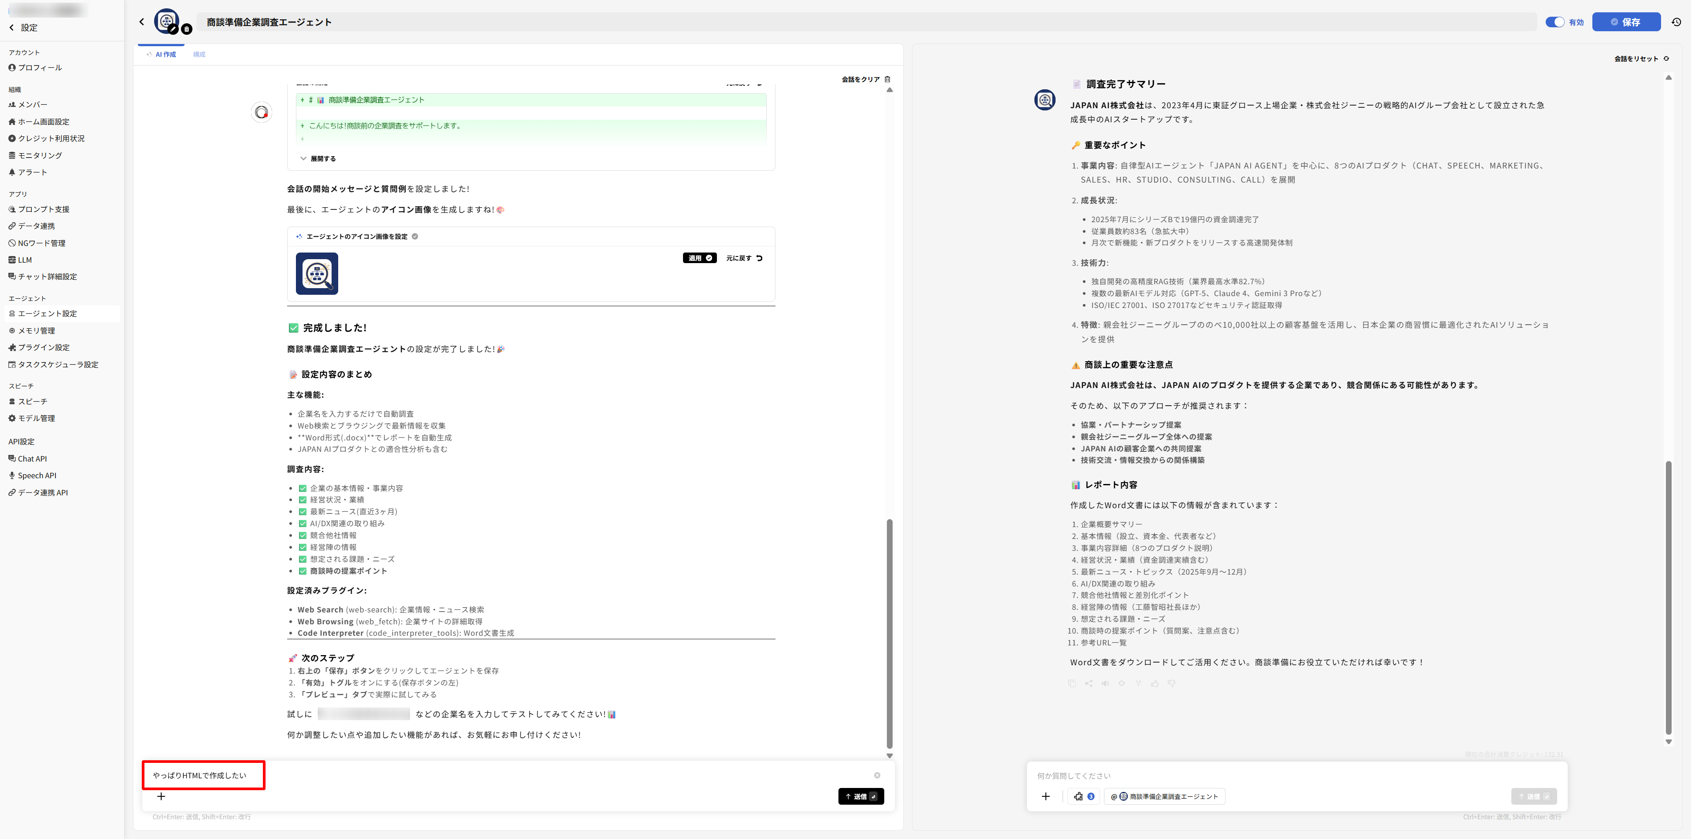
Task: Edit the agent avatar with the pencil icon
Action: (174, 29)
